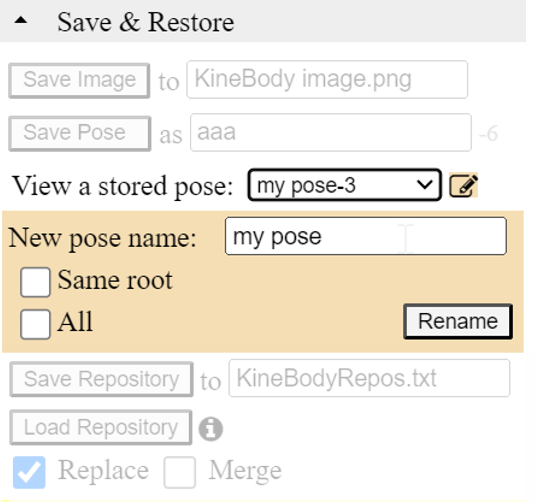Check the All checkbox
The height and width of the screenshot is (502, 535).
(x=35, y=324)
